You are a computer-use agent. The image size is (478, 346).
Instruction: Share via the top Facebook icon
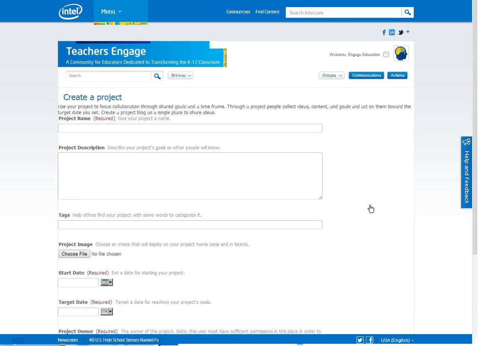point(384,32)
